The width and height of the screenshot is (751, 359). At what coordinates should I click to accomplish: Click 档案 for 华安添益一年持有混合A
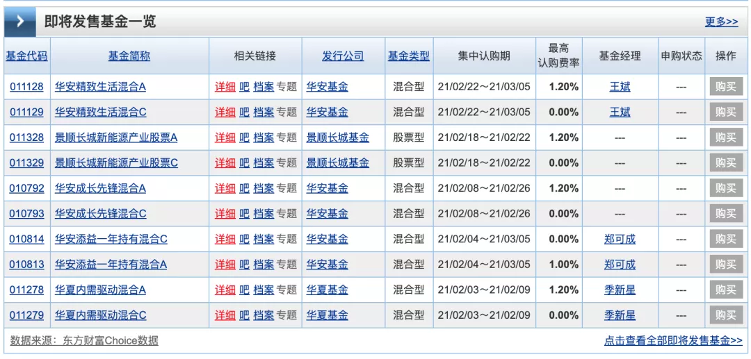pyautogui.click(x=264, y=265)
